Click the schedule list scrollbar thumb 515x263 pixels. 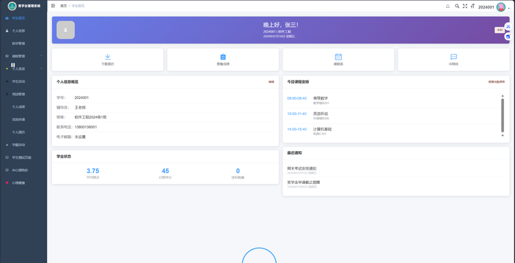click(x=503, y=115)
